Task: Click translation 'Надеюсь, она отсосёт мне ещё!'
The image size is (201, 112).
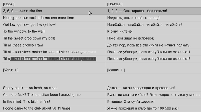Action: [134, 18]
